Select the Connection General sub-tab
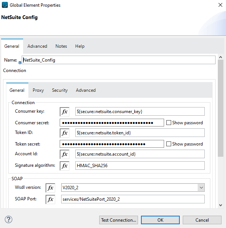Viewport: 226px width, 228px height. pos(17,90)
